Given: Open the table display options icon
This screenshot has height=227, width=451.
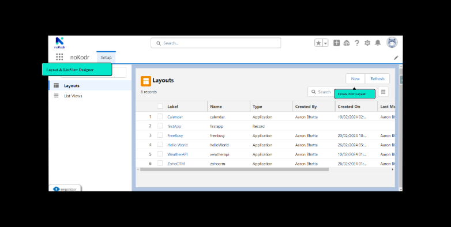Looking at the screenshot, I should point(383,92).
